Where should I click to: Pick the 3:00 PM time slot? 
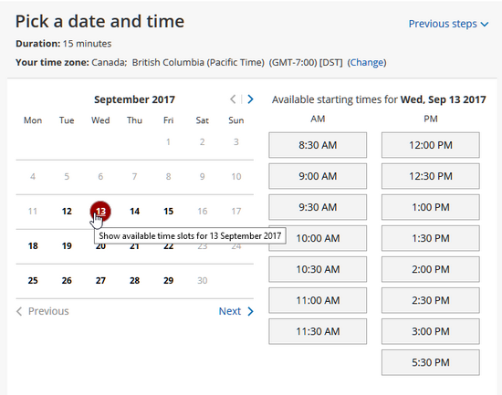tap(431, 331)
